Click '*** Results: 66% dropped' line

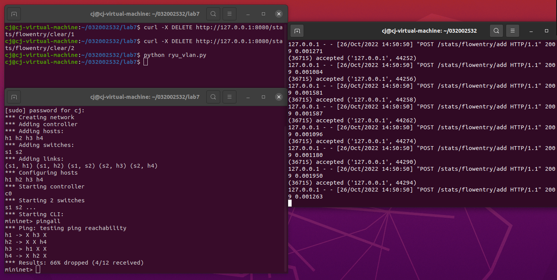(74, 263)
